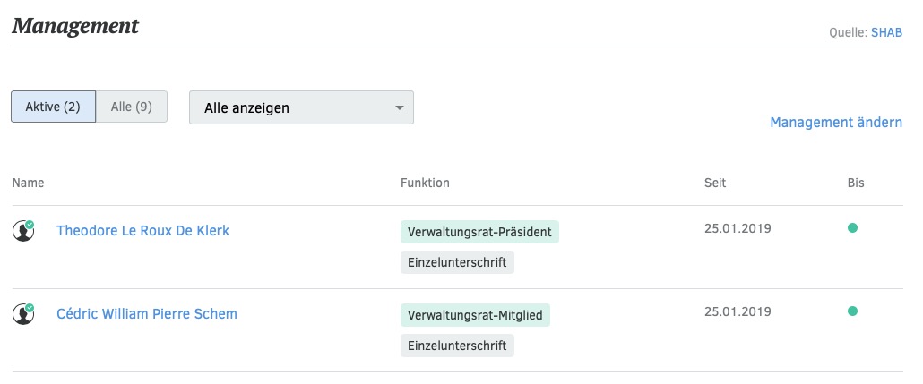Image resolution: width=923 pixels, height=384 pixels.
Task: Click the Bis column header
Action: [x=856, y=183]
